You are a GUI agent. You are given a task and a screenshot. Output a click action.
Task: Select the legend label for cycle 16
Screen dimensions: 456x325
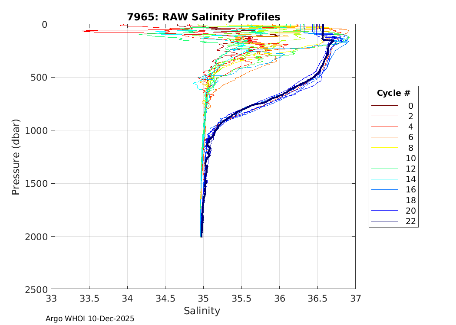[x=410, y=190]
